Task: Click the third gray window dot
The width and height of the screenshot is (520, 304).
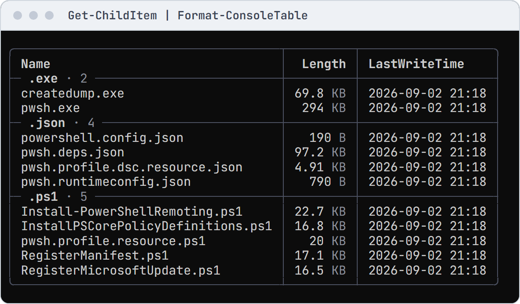Action: coord(49,15)
